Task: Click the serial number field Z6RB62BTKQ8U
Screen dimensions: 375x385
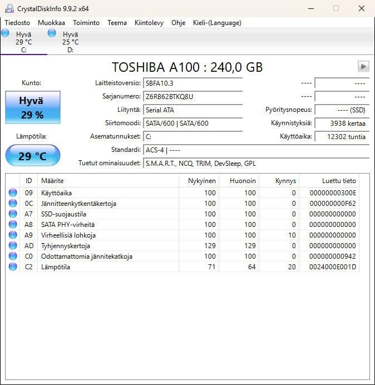Action: click(193, 96)
